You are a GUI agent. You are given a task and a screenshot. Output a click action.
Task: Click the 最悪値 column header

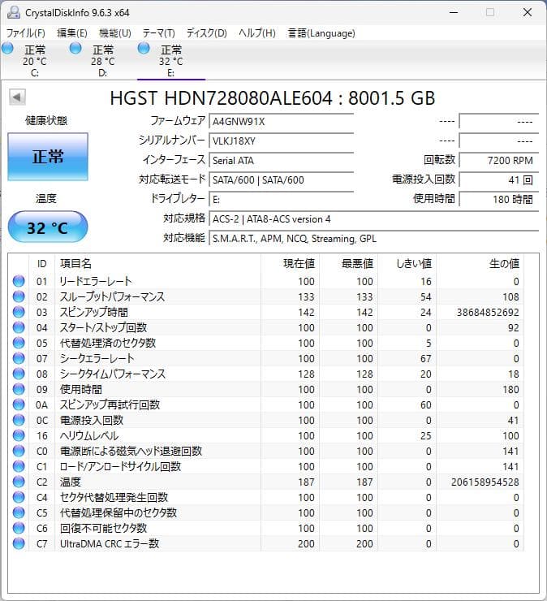[x=349, y=263]
